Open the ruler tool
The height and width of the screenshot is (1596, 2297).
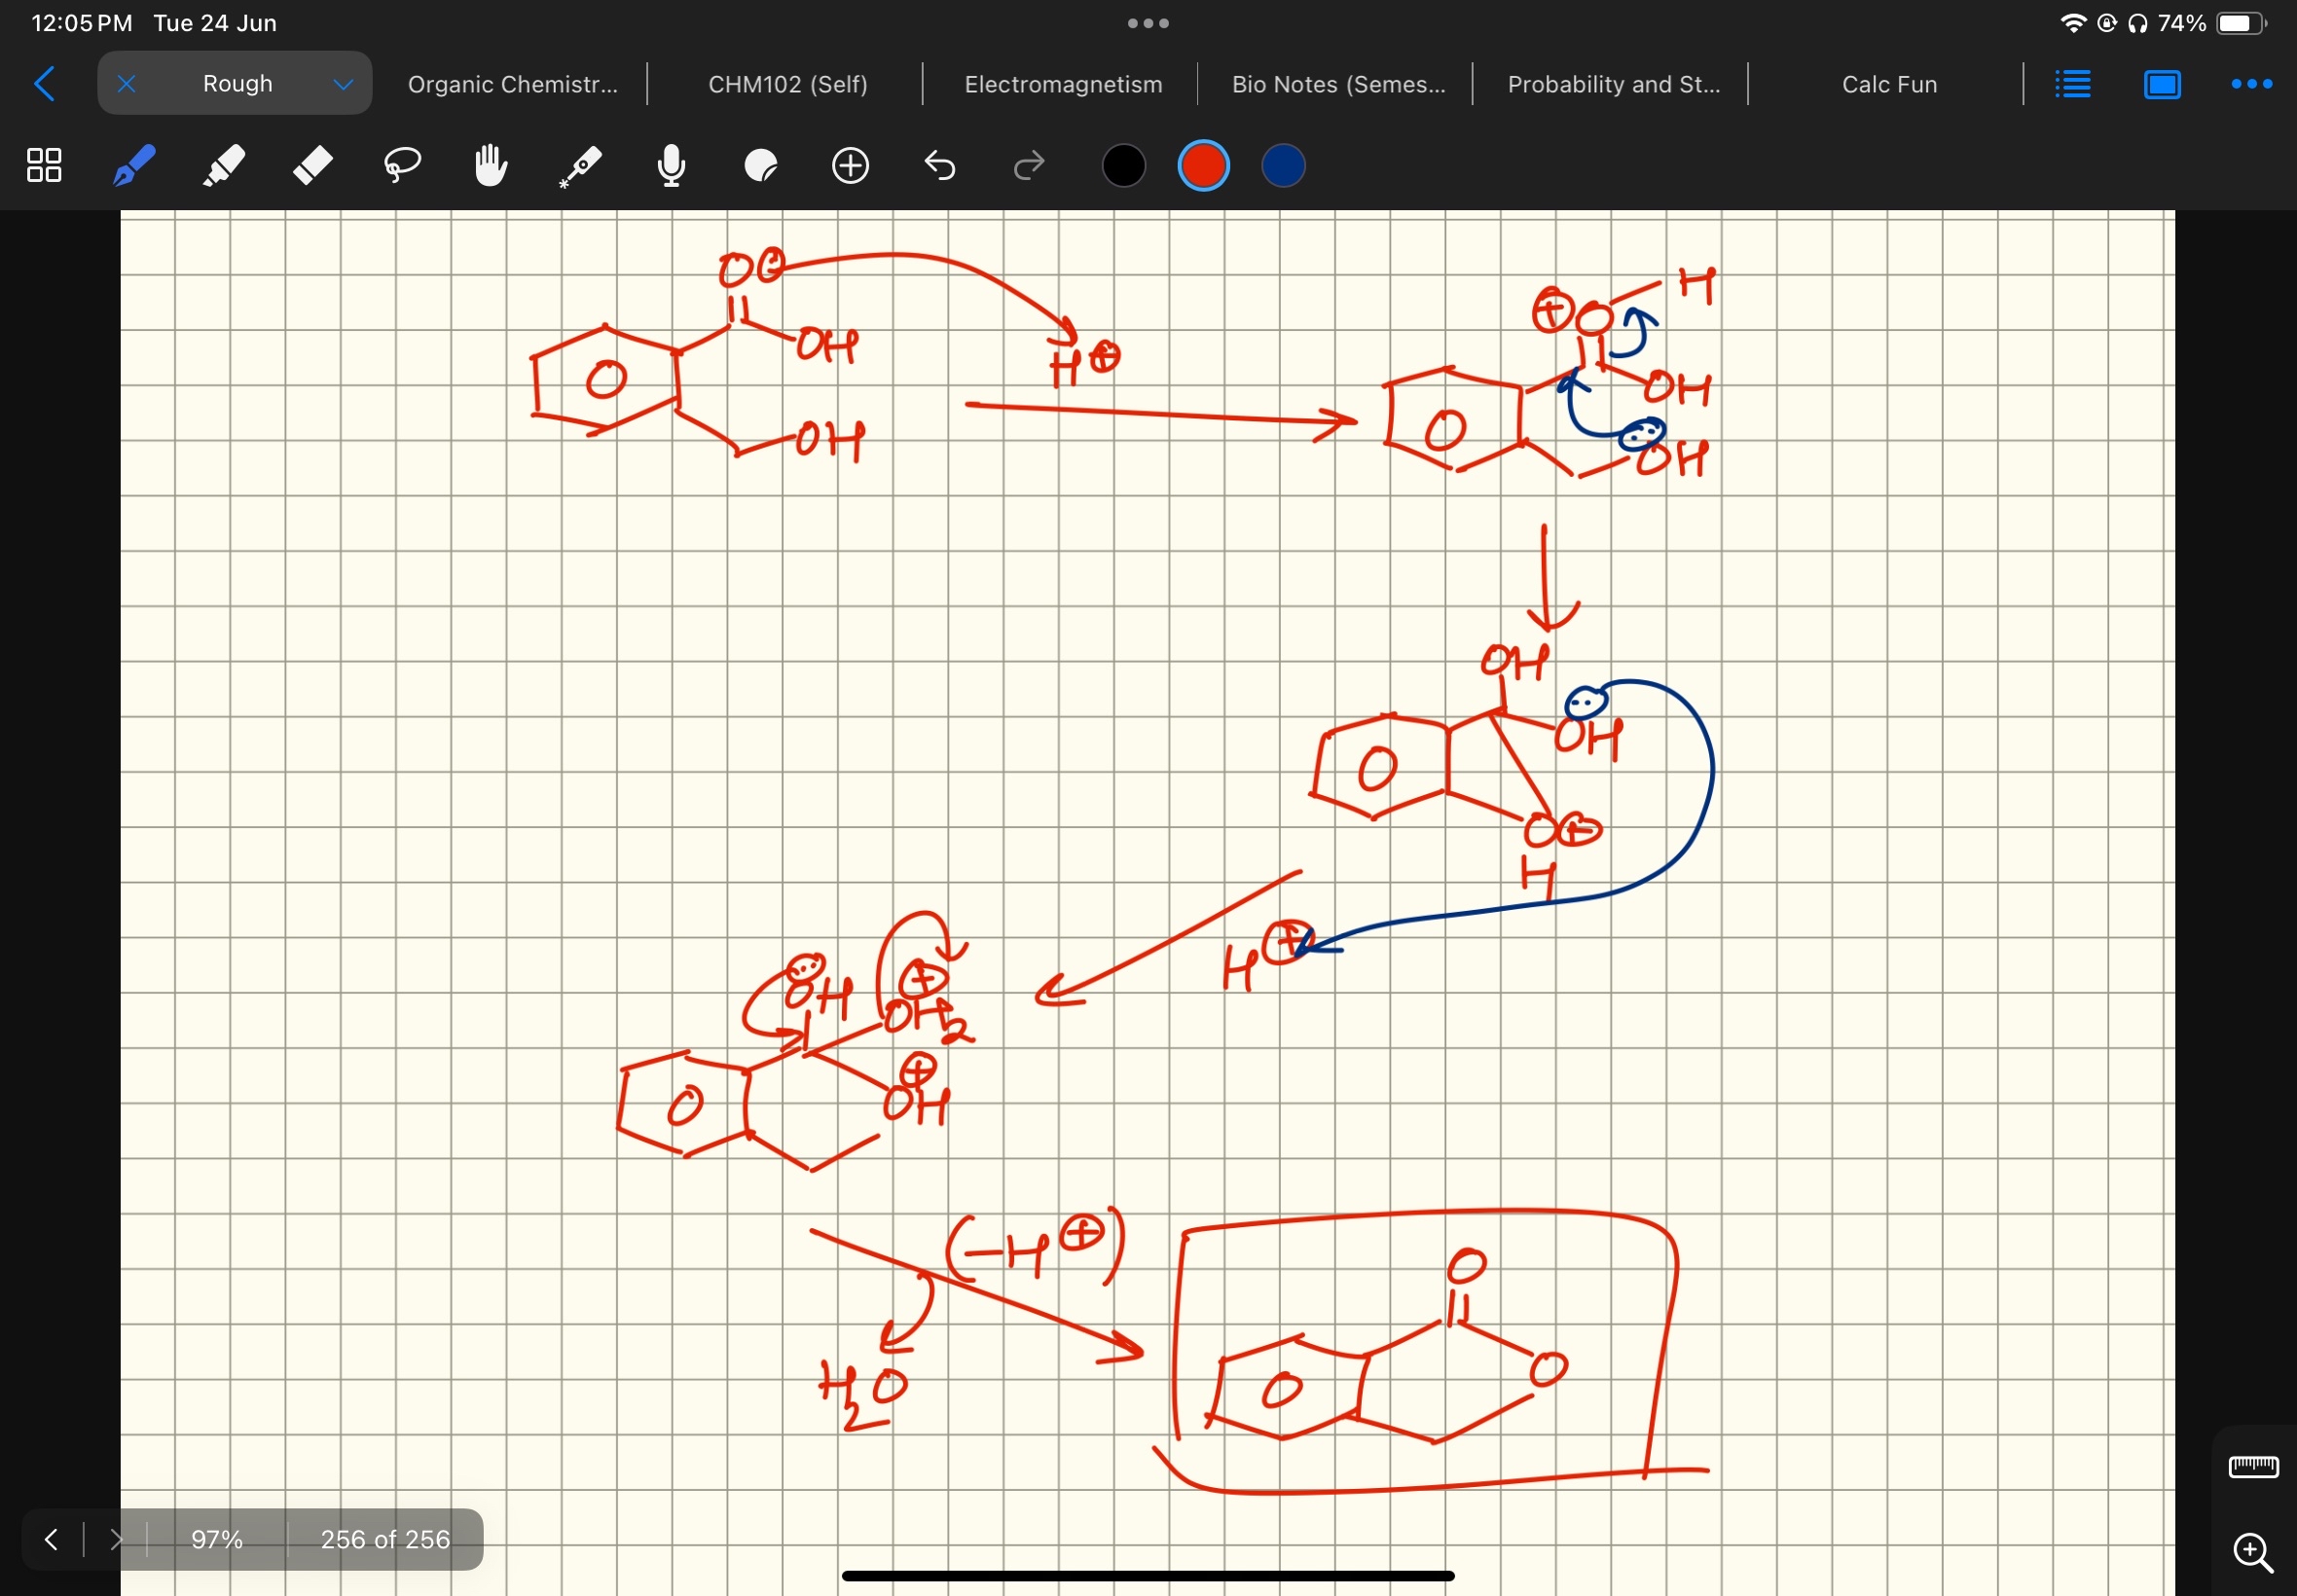coord(2253,1466)
